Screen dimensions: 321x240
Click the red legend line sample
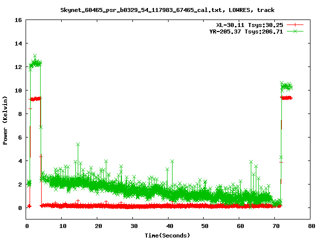295,25
